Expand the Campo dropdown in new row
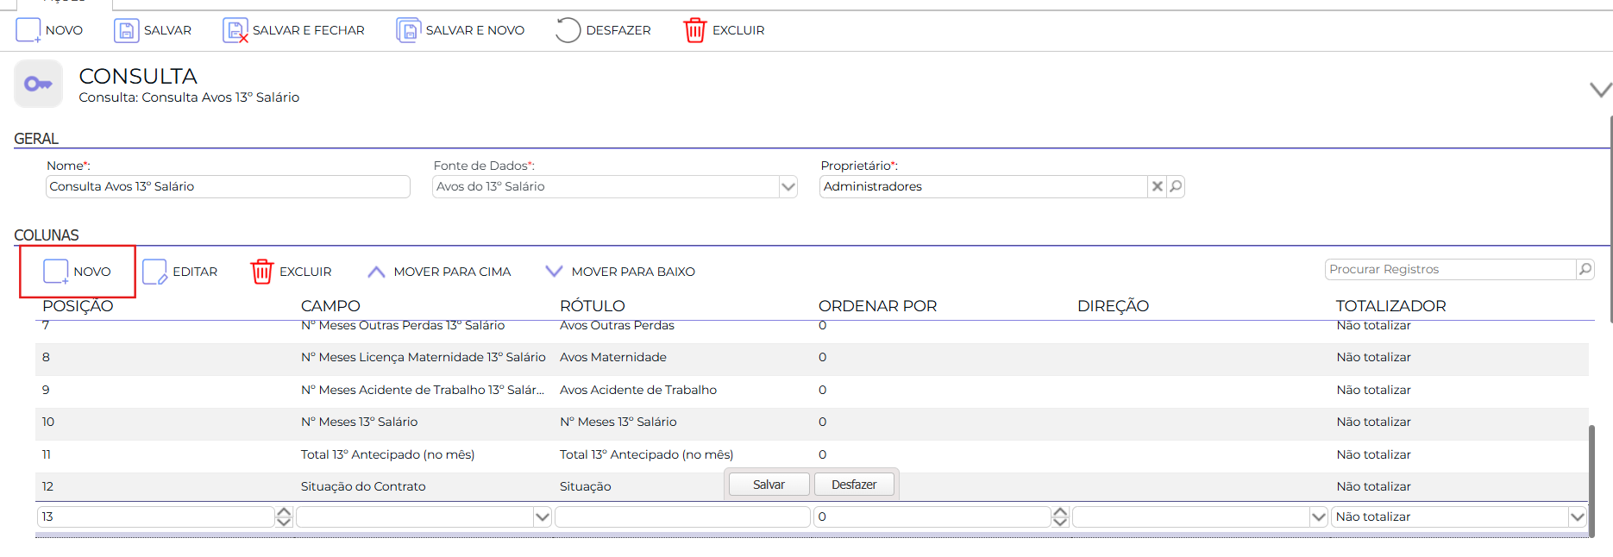The width and height of the screenshot is (1613, 557). (x=543, y=517)
